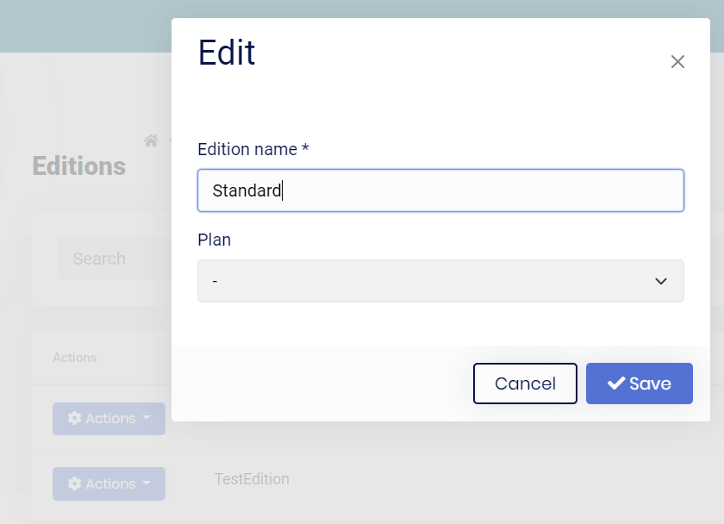Click the Editions page heading
Image resolution: width=724 pixels, height=524 pixels.
pyautogui.click(x=78, y=166)
